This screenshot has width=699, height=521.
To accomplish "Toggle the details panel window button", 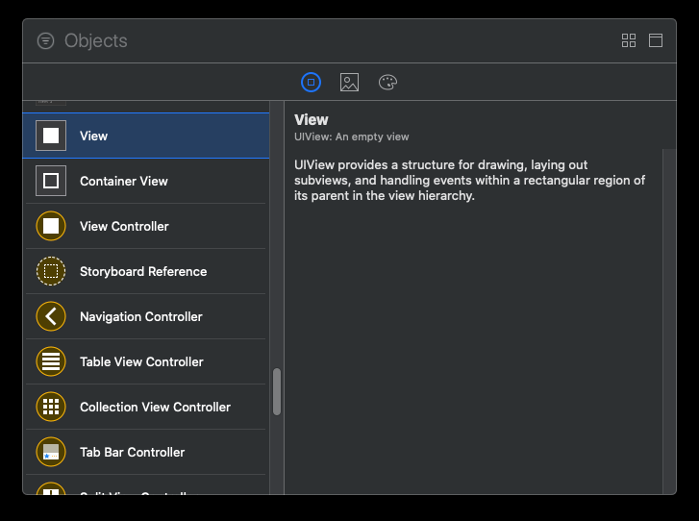I will click(656, 40).
